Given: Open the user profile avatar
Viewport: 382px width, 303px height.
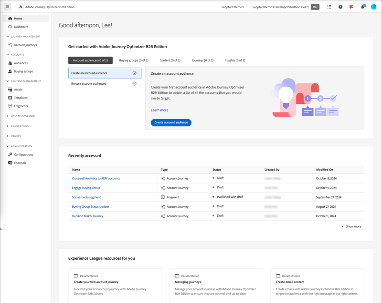Looking at the screenshot, I should (373, 7).
